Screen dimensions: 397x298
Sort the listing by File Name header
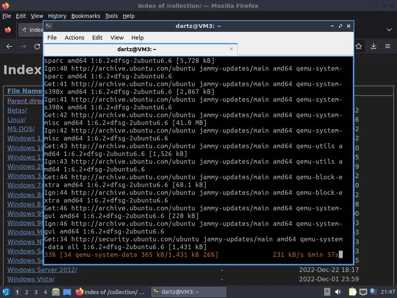[x=24, y=91]
